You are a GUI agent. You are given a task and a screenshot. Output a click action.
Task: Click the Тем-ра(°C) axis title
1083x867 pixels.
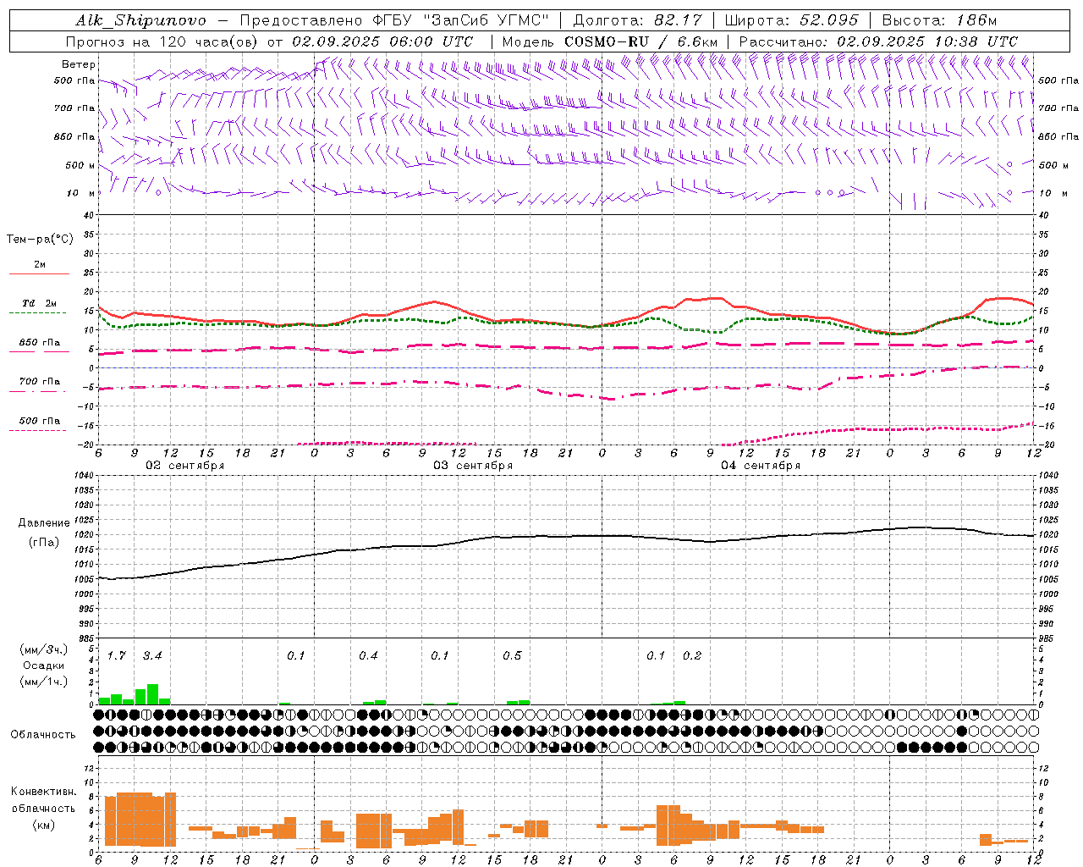click(x=40, y=240)
